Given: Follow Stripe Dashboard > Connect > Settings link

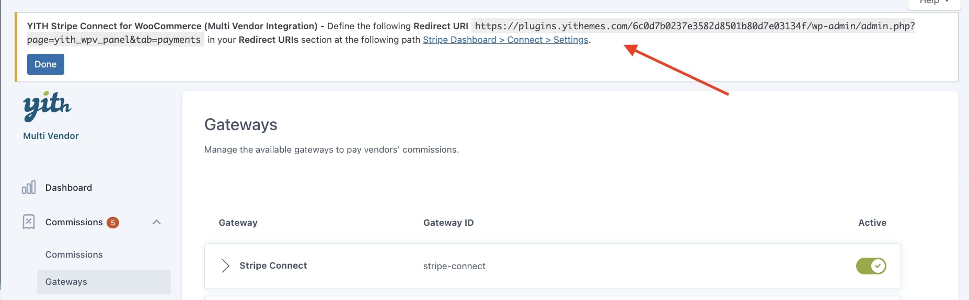Looking at the screenshot, I should pyautogui.click(x=505, y=40).
